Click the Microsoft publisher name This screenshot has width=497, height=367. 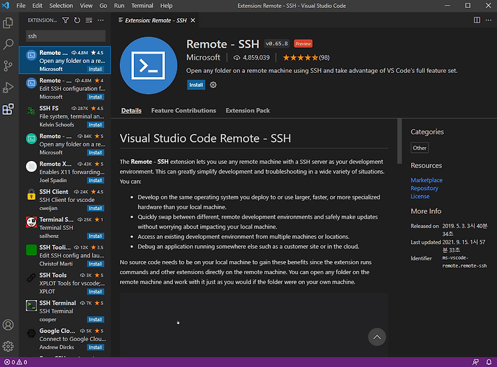[203, 58]
